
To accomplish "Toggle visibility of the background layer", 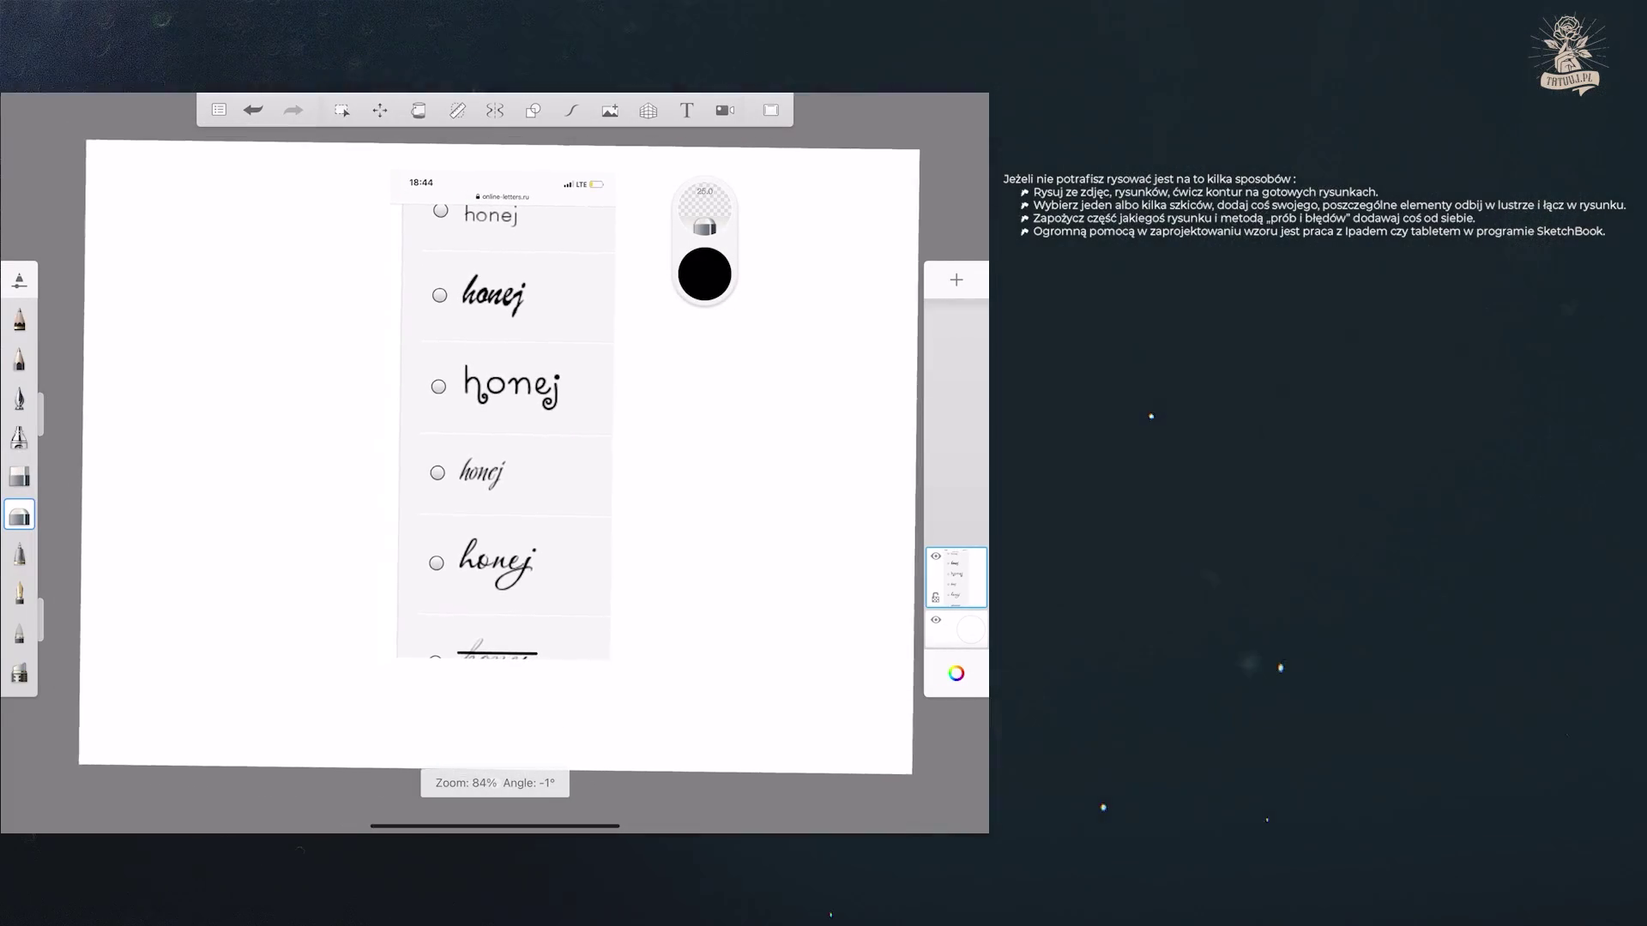I will 936,620.
